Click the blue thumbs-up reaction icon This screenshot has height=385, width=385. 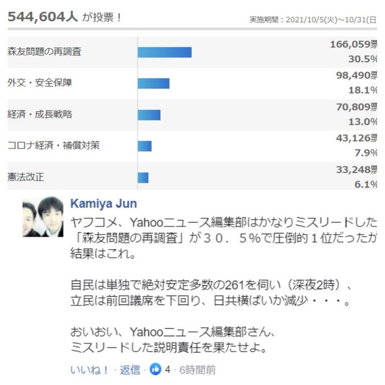point(155,369)
